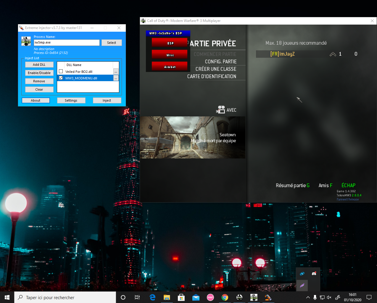Check the Veiled For BO2.dll checkbox
The width and height of the screenshot is (377, 303).
click(61, 71)
